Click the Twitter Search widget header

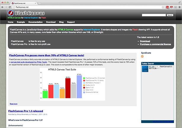157,64
